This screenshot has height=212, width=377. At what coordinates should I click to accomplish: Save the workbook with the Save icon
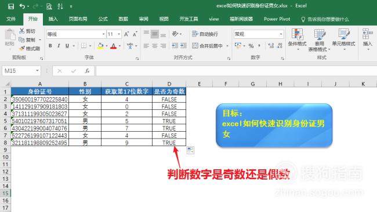coord(11,6)
